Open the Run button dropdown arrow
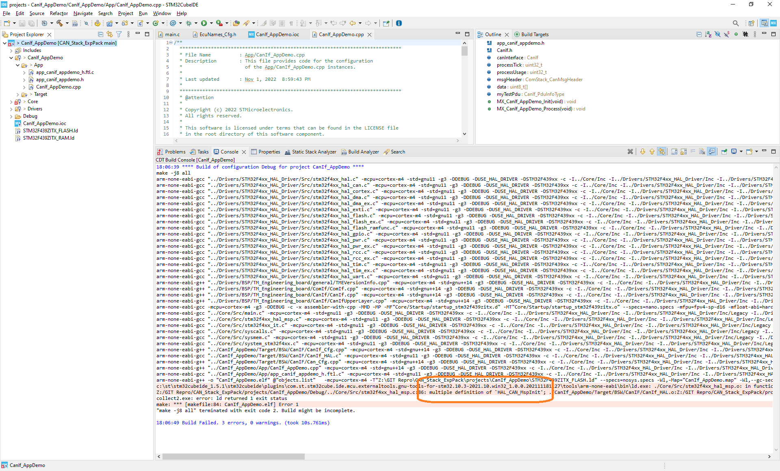Image resolution: width=780 pixels, height=471 pixels. [211, 23]
